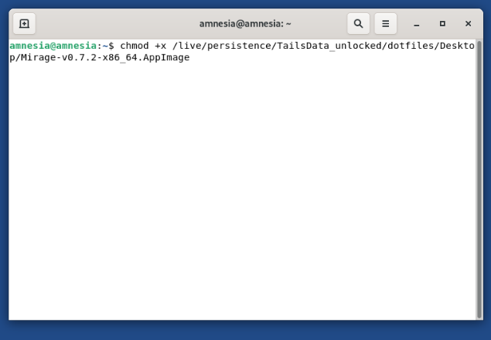Close the terminal window
The width and height of the screenshot is (491, 340).
click(468, 24)
